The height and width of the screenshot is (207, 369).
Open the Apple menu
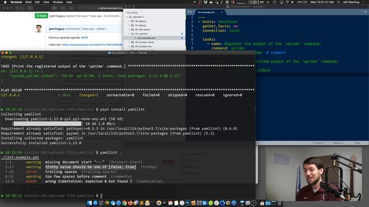click(5, 2)
